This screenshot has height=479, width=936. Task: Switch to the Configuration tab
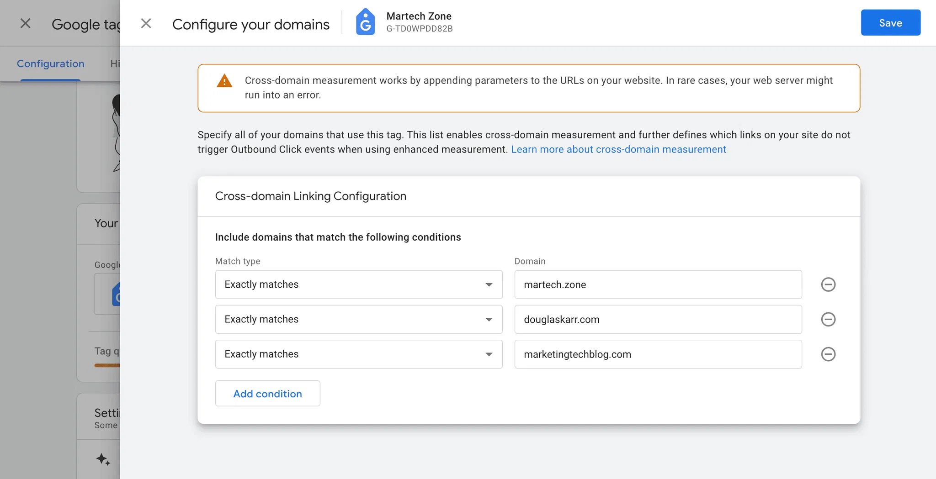click(50, 63)
